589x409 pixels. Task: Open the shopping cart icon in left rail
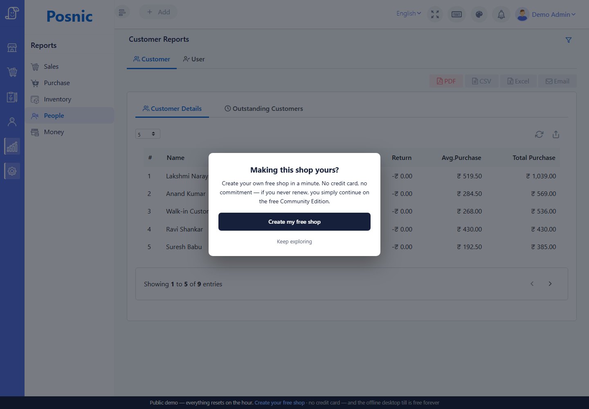[x=12, y=72]
